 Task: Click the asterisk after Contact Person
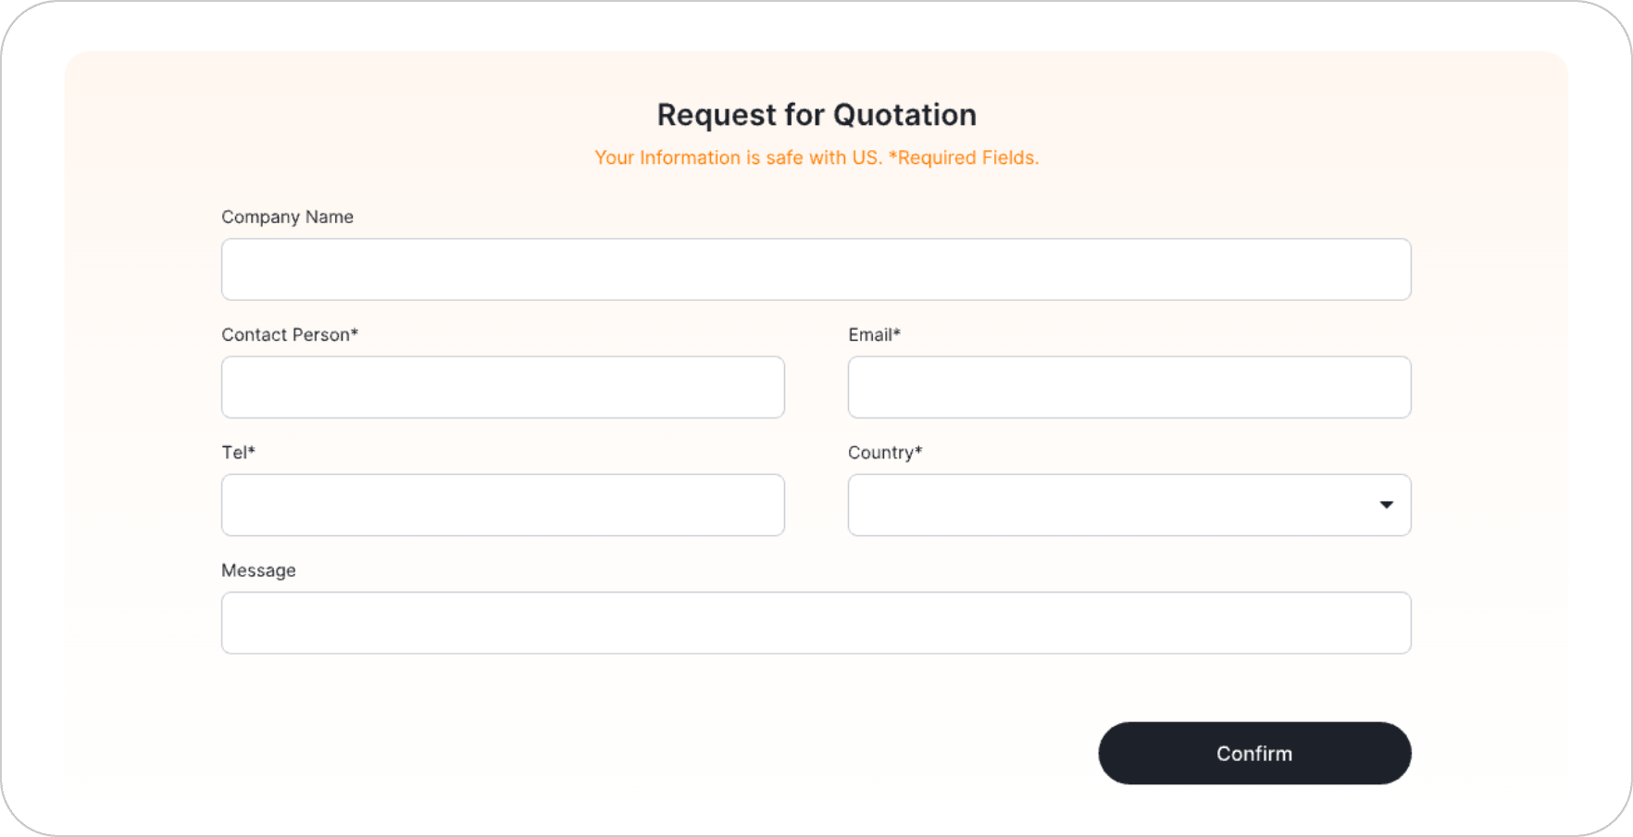(355, 331)
